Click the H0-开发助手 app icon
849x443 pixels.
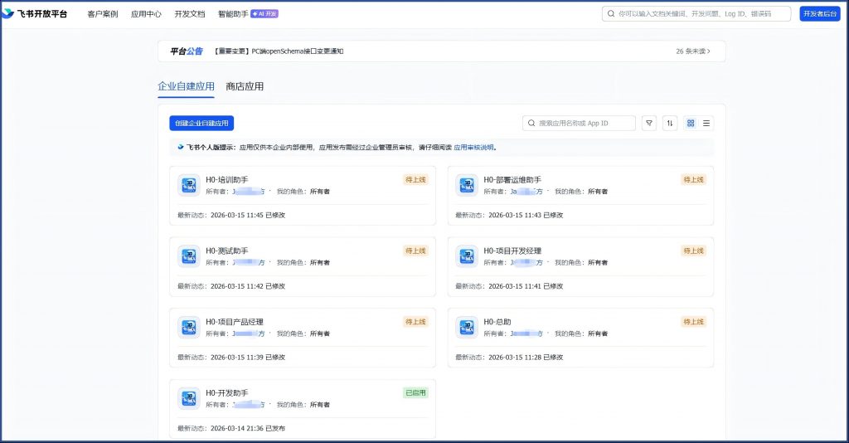(x=188, y=398)
